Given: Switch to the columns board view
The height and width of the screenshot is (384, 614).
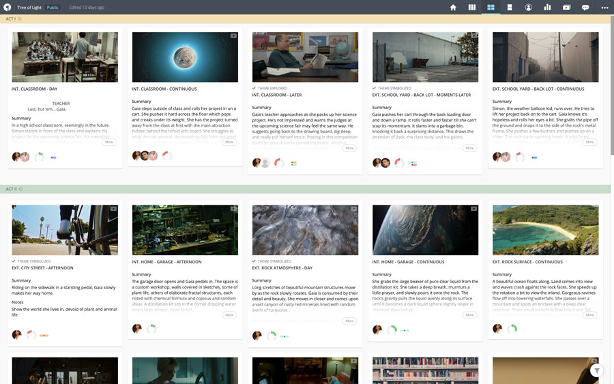Looking at the screenshot, I should point(472,7).
